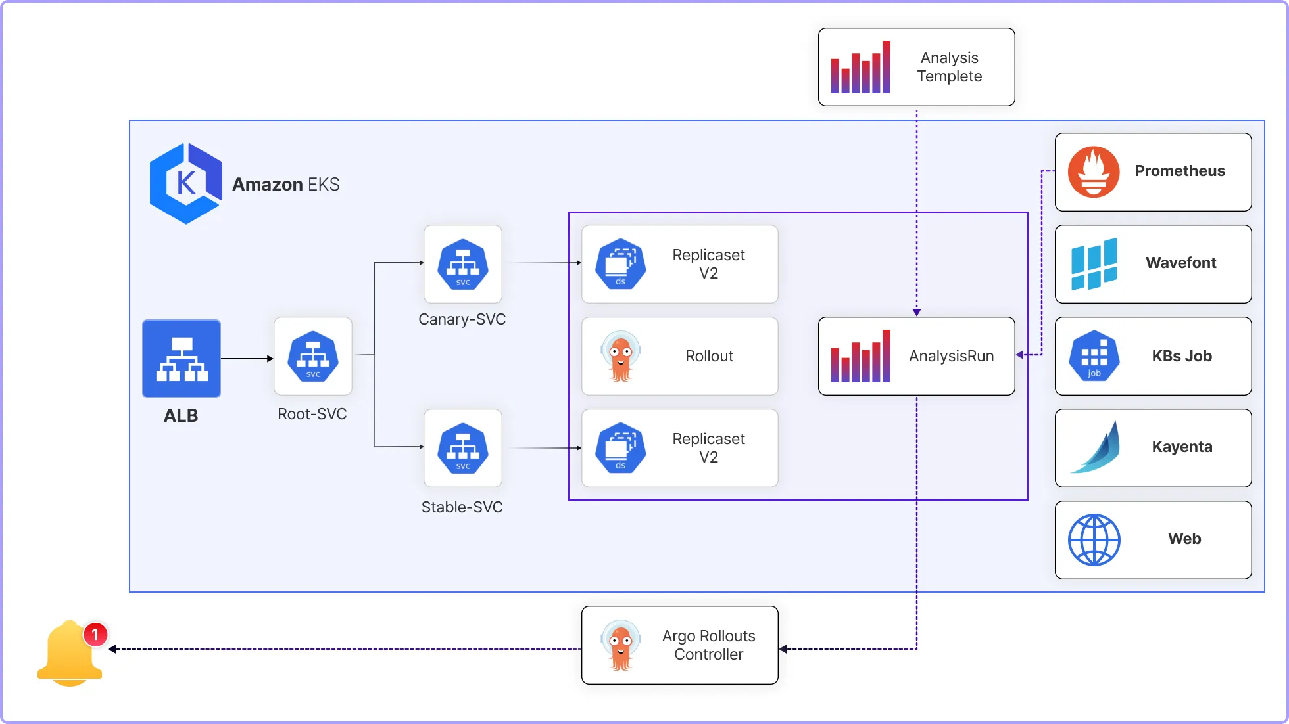
Task: Click the Stable-SVC service icon
Action: point(463,448)
